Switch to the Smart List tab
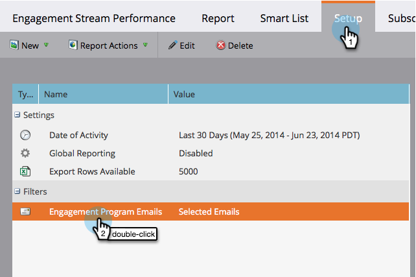The width and height of the screenshot is (416, 277). point(284,18)
